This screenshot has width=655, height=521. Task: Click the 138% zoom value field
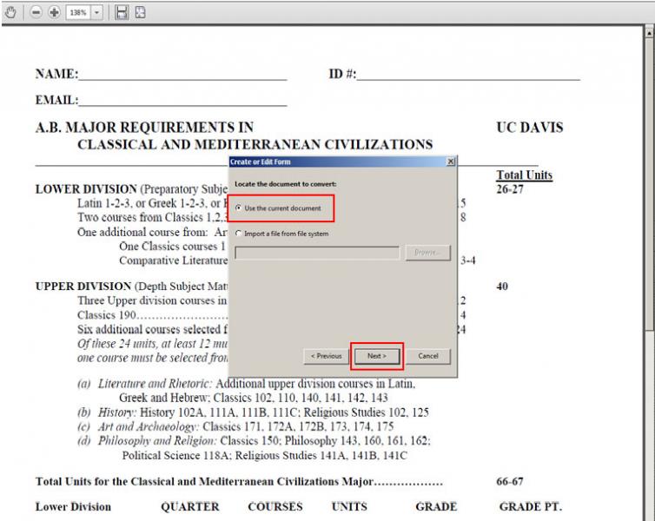pos(79,12)
